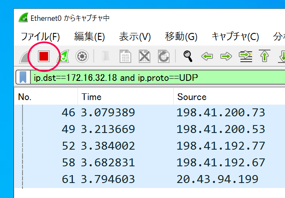Jump to the first packet

[x=264, y=56]
